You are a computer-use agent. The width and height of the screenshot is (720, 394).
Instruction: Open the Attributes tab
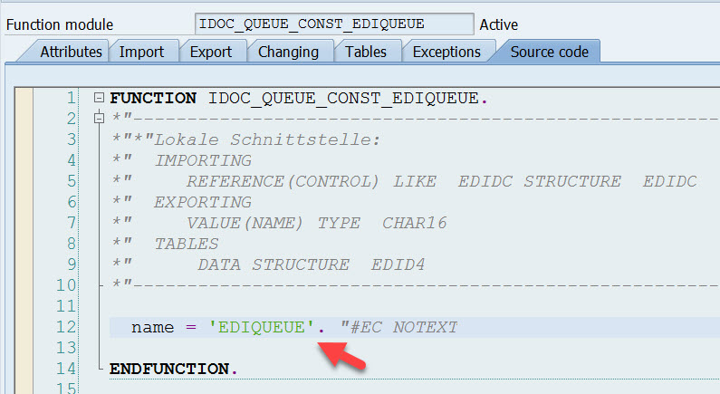click(x=71, y=52)
